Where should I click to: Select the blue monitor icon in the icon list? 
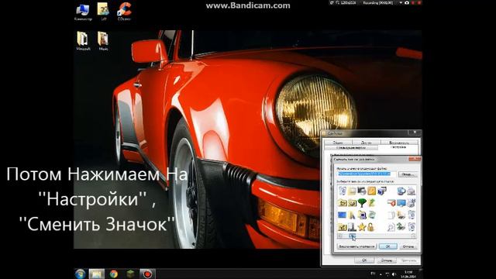pos(401,202)
